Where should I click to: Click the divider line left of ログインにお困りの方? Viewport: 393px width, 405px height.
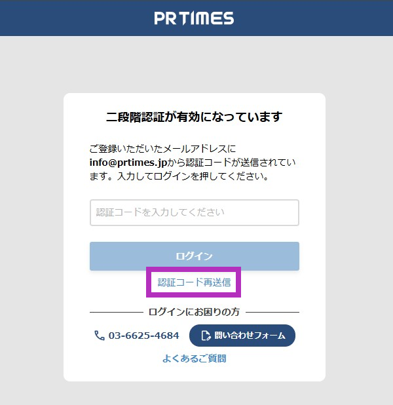point(115,312)
